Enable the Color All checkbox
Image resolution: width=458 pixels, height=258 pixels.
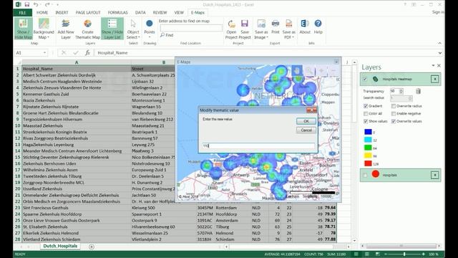coord(366,113)
